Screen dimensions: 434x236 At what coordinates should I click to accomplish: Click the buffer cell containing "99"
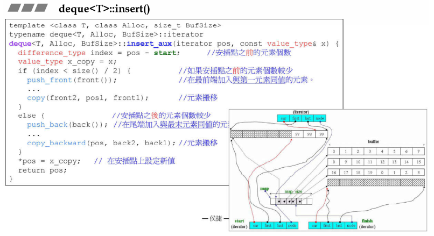click(x=321, y=134)
